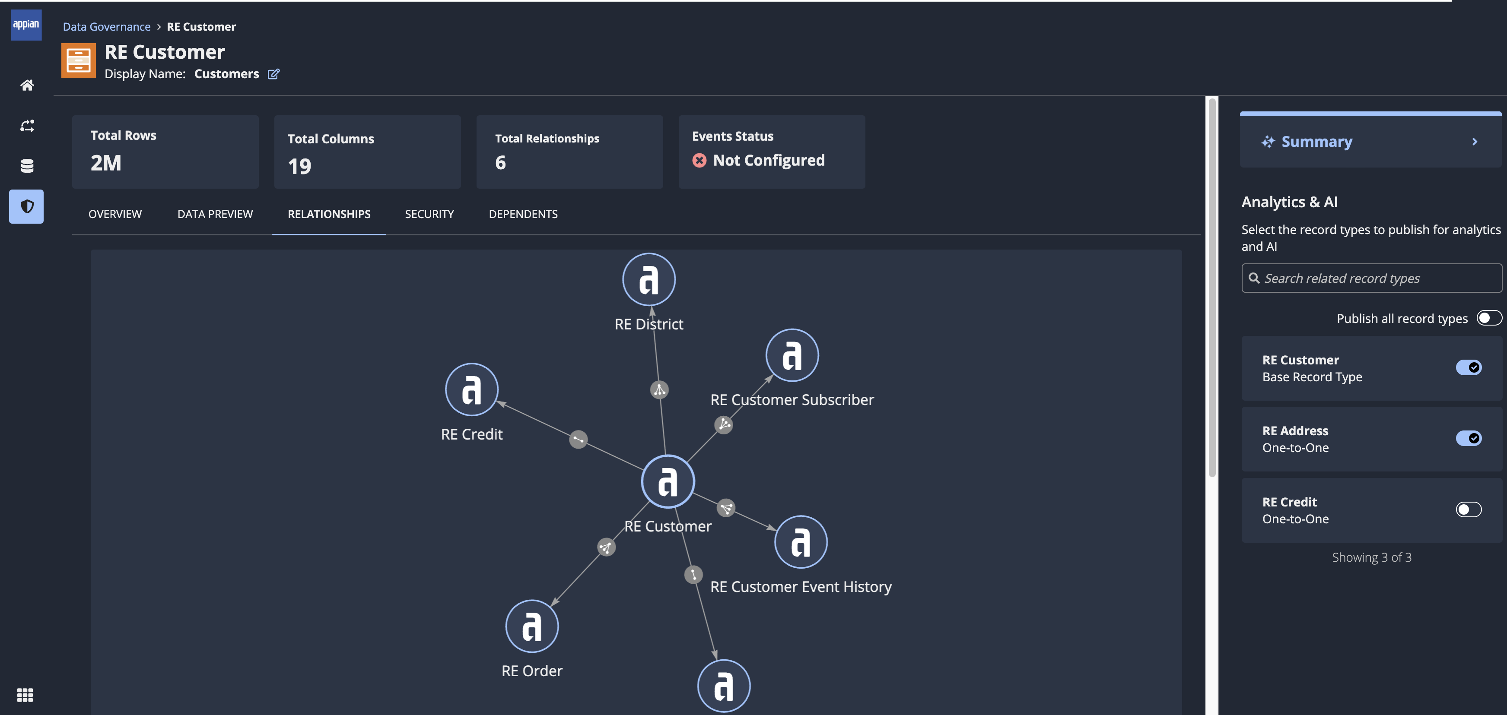Click the vertical scrollbar of main panel
The image size is (1507, 715).
(x=1211, y=288)
